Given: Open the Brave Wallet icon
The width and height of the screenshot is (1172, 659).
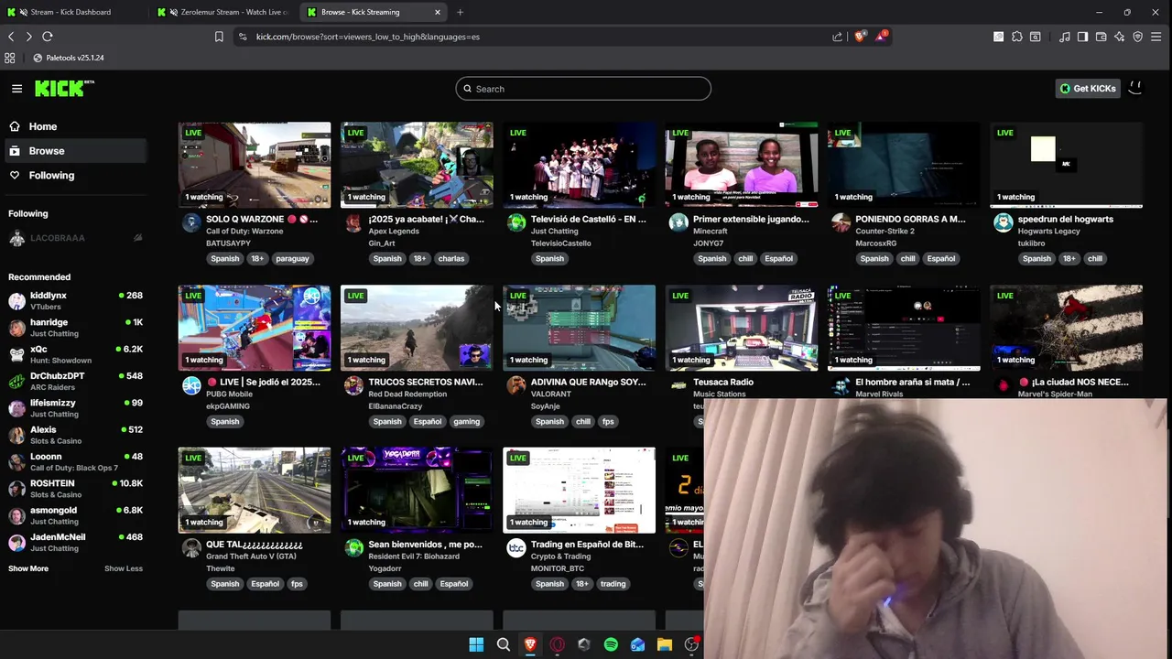Looking at the screenshot, I should tap(1101, 37).
